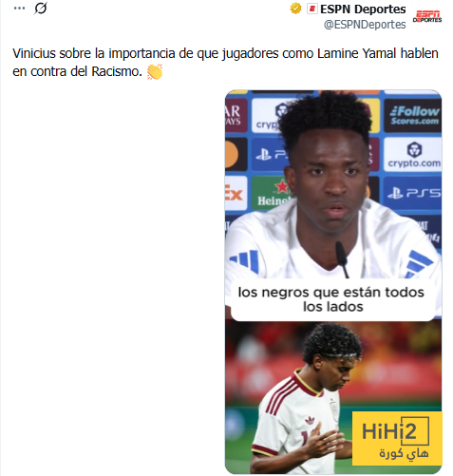Click the tweet text about Vinicius and Lamine Yamal

coord(225,63)
